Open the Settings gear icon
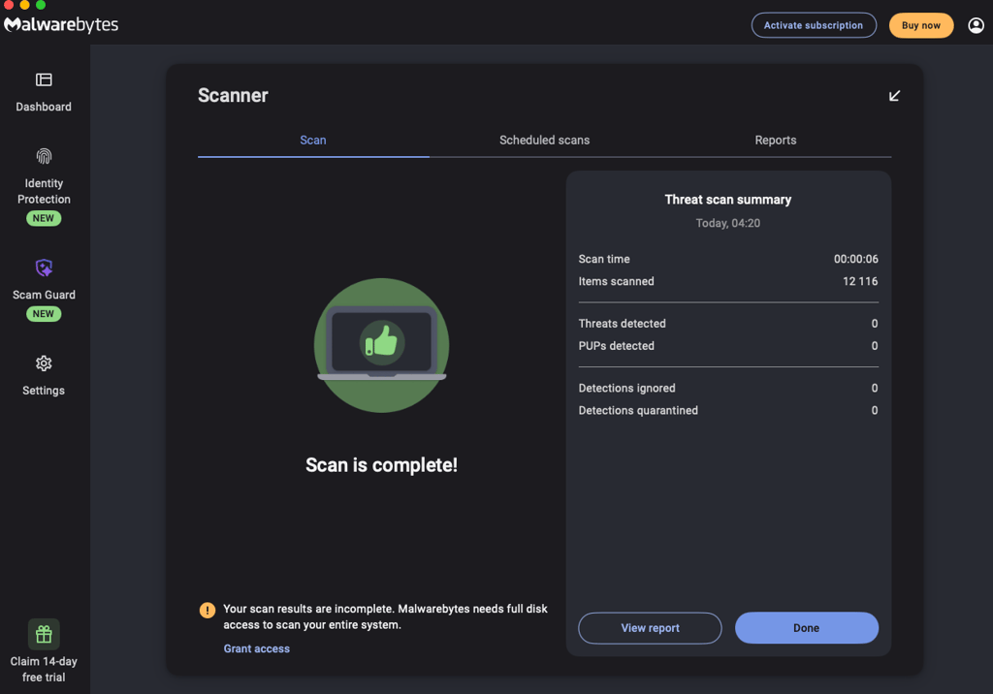The width and height of the screenshot is (993, 694). coord(44,363)
